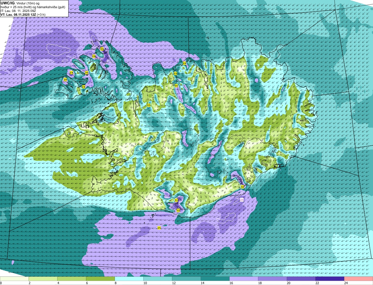Viewport: 373px width, 285px height.
Task: Pick the 10–12 m/s legend swatch
Action: point(158,279)
